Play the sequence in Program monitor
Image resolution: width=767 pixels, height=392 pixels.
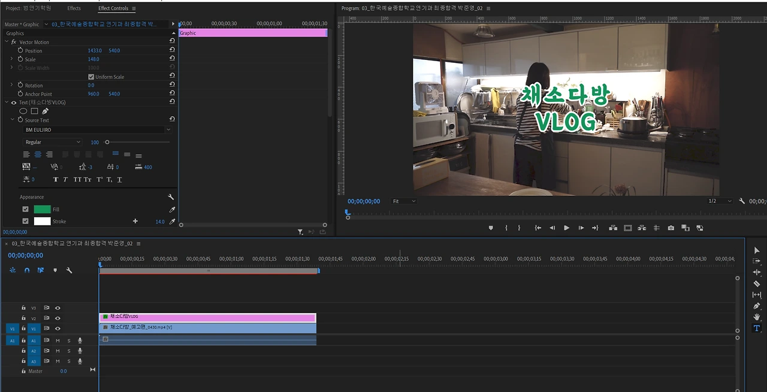566,228
